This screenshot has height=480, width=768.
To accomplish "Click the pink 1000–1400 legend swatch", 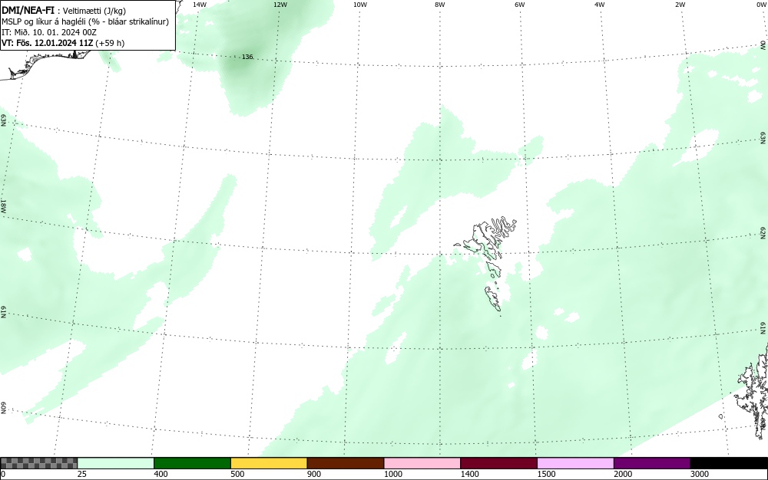I will 422,463.
